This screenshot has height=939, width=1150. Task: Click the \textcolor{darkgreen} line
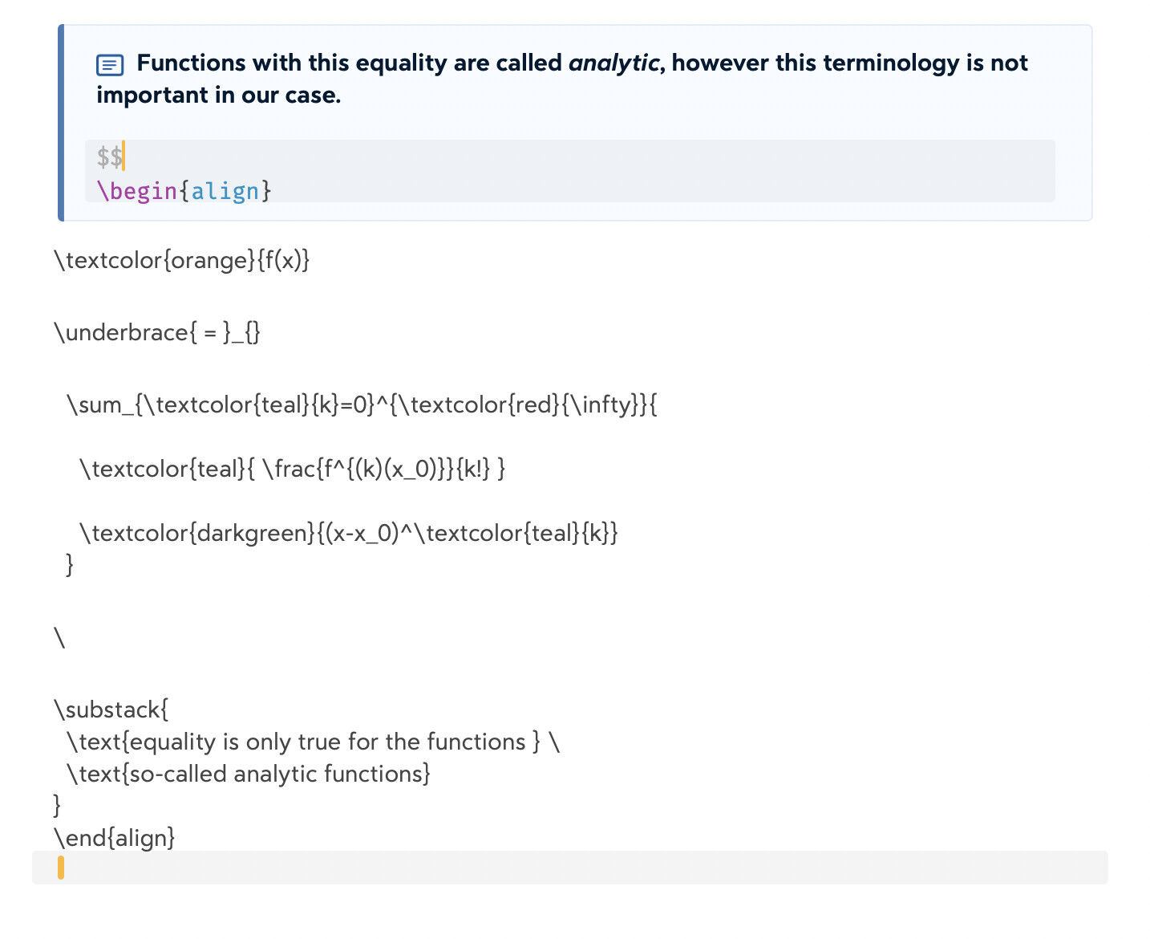pyautogui.click(x=348, y=533)
